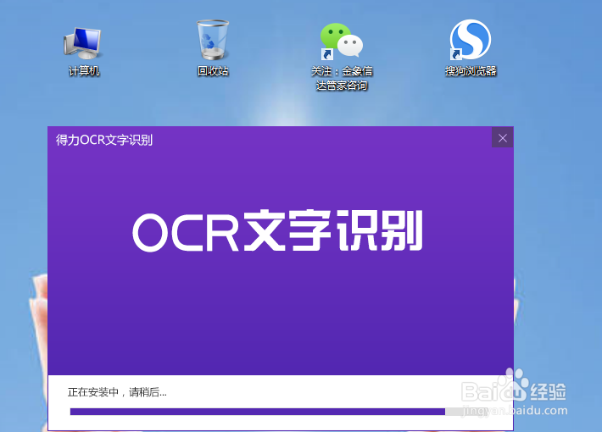Launch the 搜狗浏览器 desktop shortcut

click(x=471, y=48)
